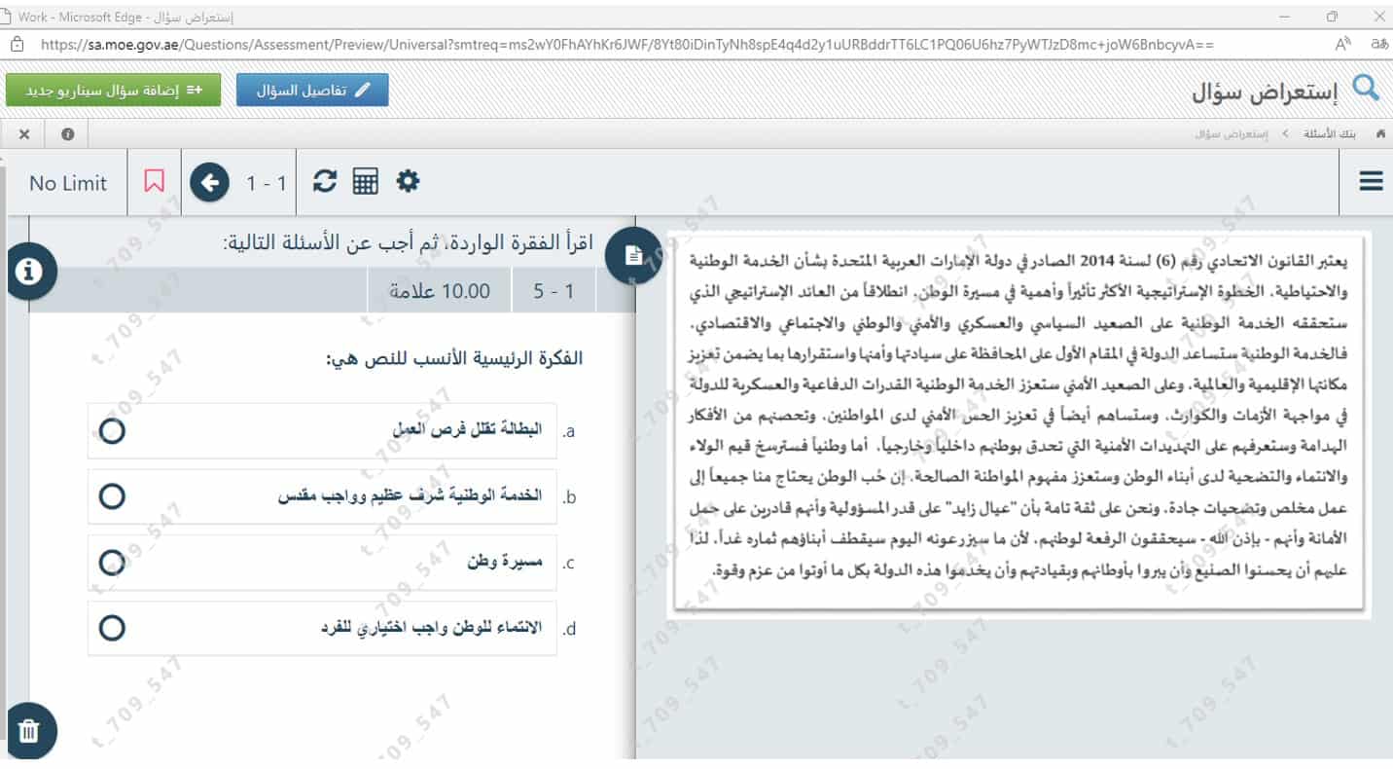This screenshot has width=1393, height=769.
Task: Click the instruction اقرأ الفقرة الواردة
Action: (x=408, y=241)
